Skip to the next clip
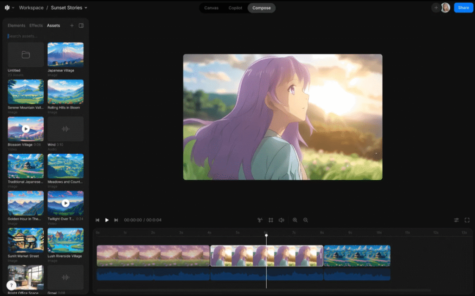 pyautogui.click(x=116, y=220)
